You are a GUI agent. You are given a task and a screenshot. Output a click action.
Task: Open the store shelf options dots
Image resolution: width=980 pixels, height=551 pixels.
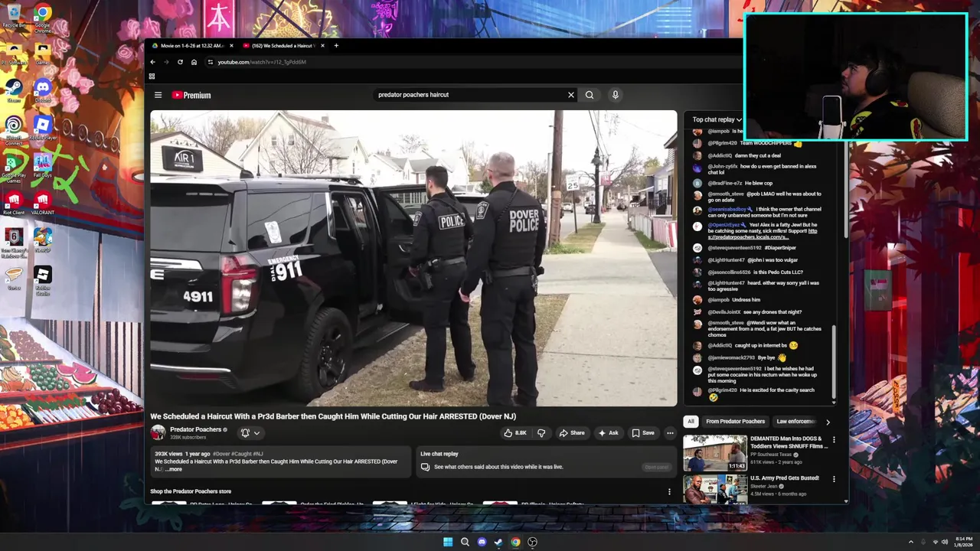[x=669, y=492]
